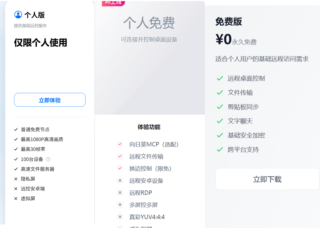
Task: Click the 个人免费 heading
Action: (149, 23)
